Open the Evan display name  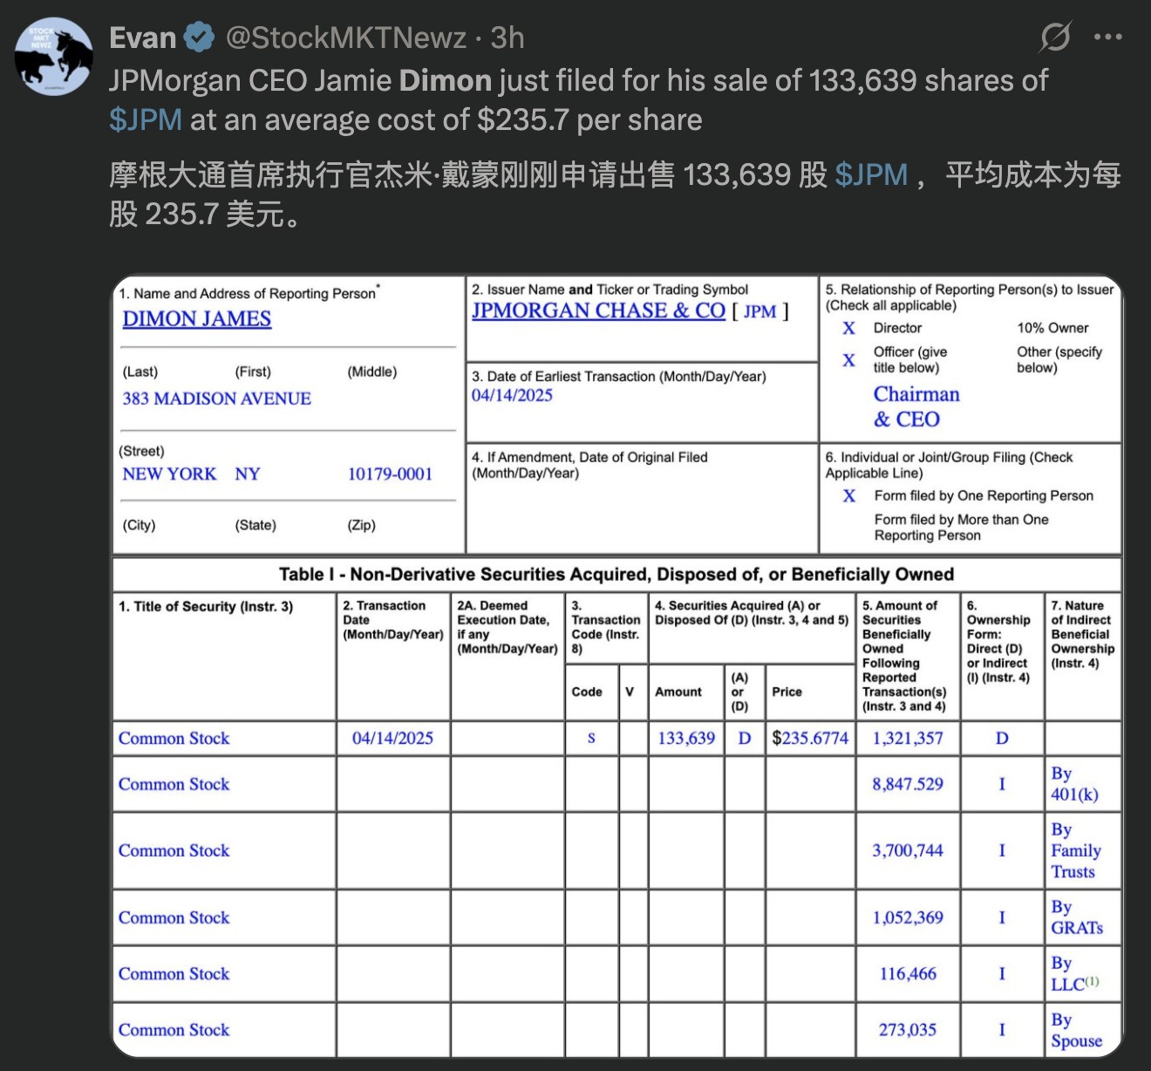point(143,38)
